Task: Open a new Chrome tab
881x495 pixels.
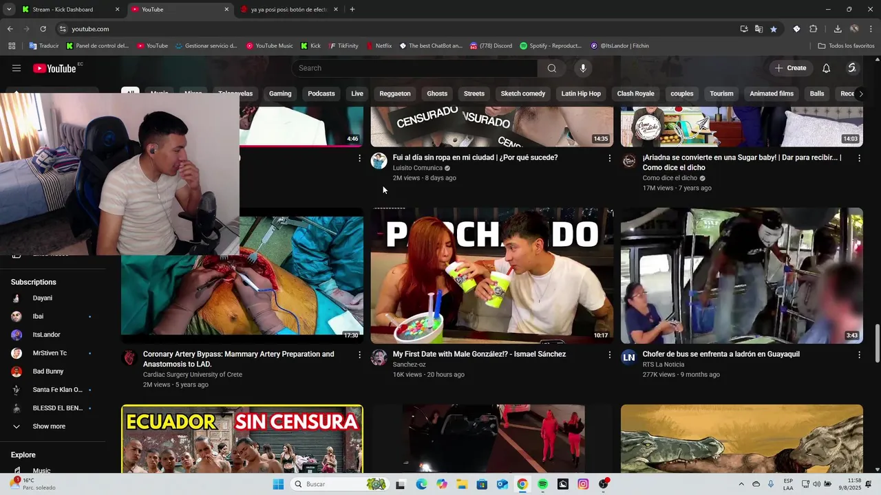Action: point(352,10)
